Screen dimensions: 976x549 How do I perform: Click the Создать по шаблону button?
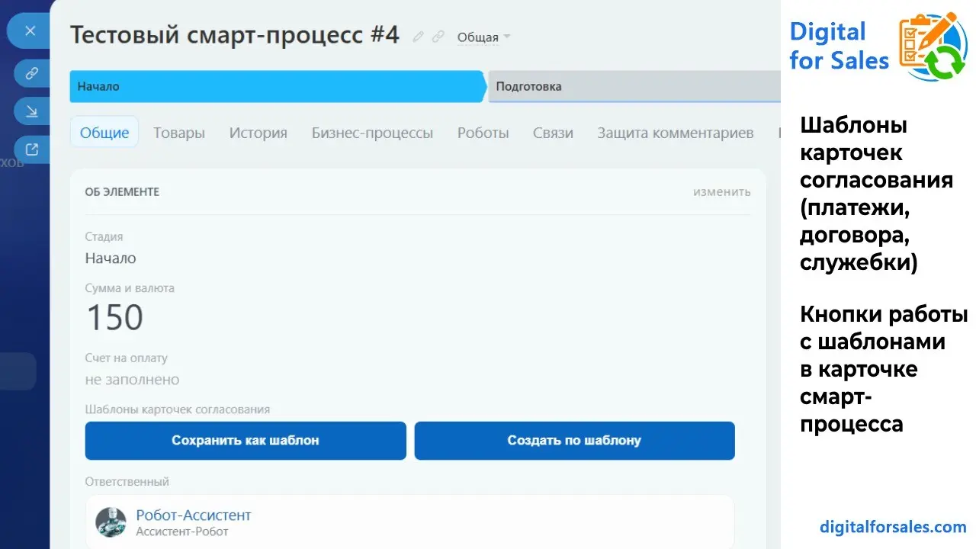574,441
